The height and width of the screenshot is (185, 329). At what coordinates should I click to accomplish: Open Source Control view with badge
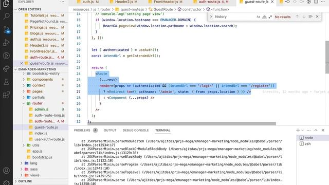click(7, 30)
